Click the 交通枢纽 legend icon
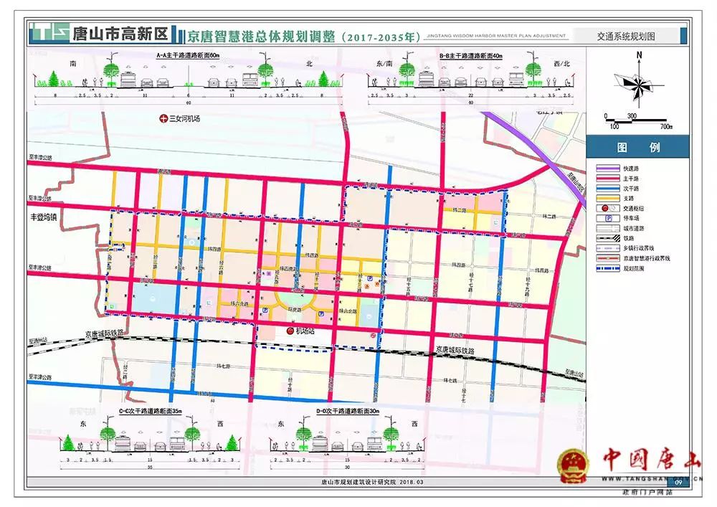Viewport: 717px width, 507px height. click(608, 209)
